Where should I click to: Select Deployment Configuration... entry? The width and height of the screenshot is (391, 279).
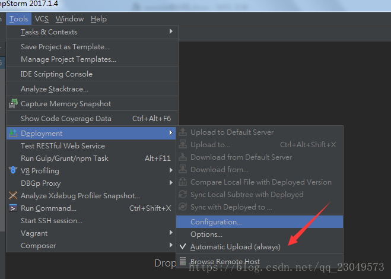(260, 222)
